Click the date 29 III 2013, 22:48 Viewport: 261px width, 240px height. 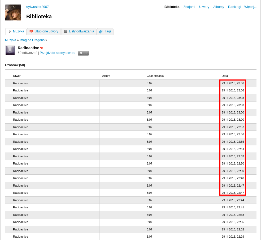(x=233, y=178)
